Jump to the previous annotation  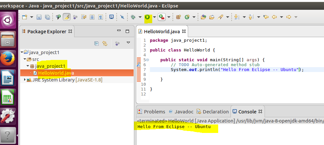pyautogui.click(x=251, y=17)
